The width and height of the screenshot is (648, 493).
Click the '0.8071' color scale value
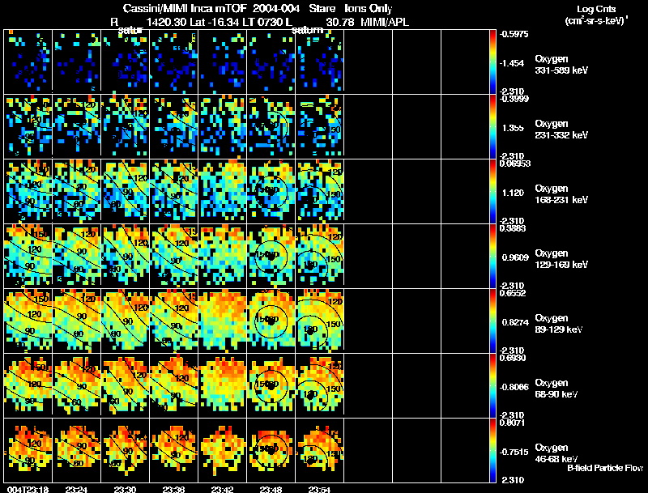tap(513, 423)
